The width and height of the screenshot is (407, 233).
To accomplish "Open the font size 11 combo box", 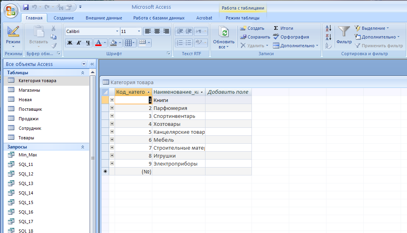I will click(x=131, y=31).
